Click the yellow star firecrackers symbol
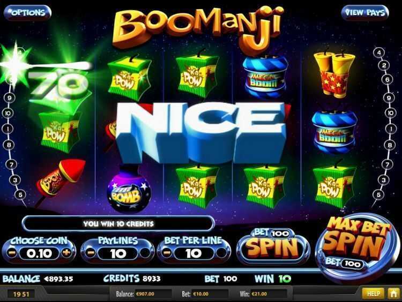This screenshot has height=302, width=402. [x=334, y=74]
